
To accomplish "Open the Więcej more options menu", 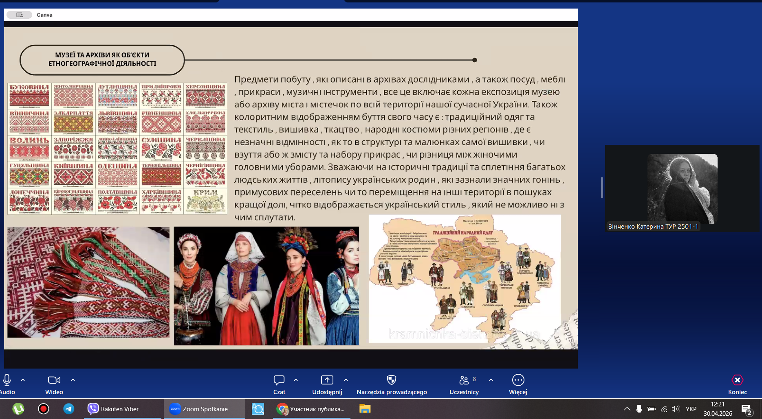I will pyautogui.click(x=518, y=380).
